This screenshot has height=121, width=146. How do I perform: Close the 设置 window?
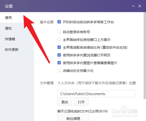tap(140, 6)
